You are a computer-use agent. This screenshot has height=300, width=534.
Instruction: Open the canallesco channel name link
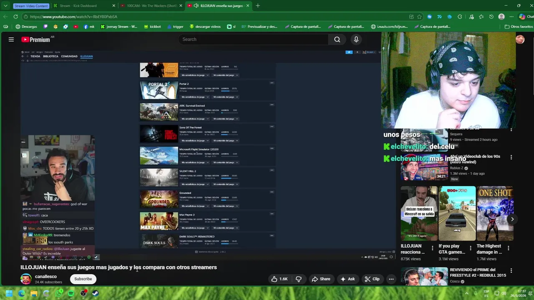tap(46, 276)
